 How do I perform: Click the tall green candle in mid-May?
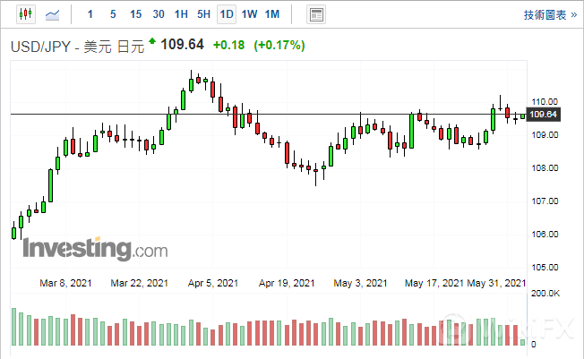(x=411, y=131)
